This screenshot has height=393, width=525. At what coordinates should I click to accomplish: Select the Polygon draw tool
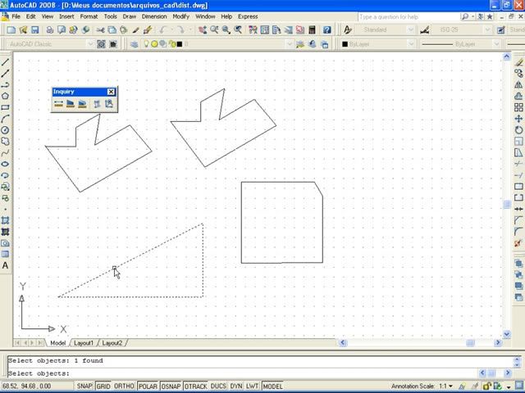click(5, 97)
